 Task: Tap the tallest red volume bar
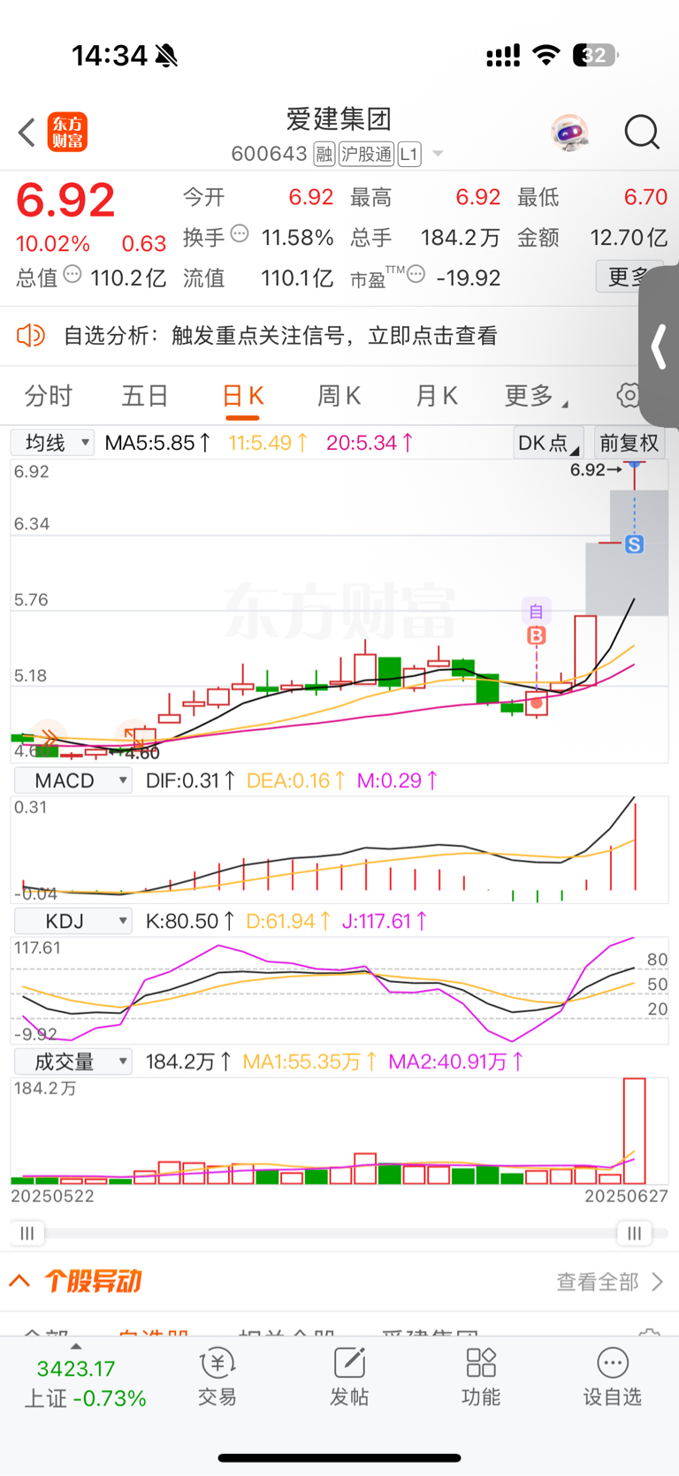(x=634, y=1130)
